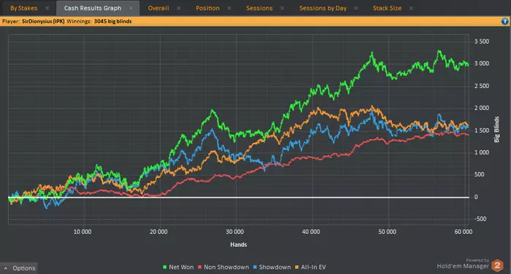Image resolution: width=511 pixels, height=274 pixels.
Task: Click the 60 000 hands axis label
Action: click(464, 232)
